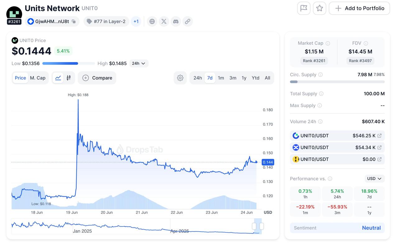The image size is (398, 246).
Task: Open the $0.00 UNIT0/USDT external link
Action: (x=379, y=159)
